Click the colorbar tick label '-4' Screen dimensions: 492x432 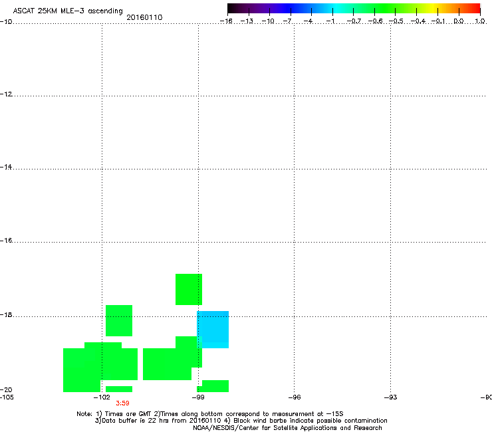(308, 21)
